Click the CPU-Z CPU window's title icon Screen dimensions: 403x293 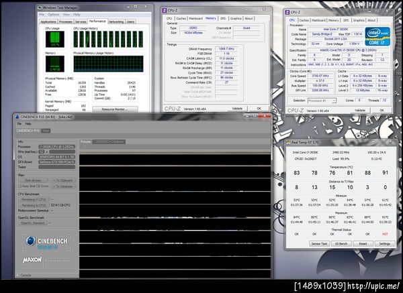click(287, 12)
